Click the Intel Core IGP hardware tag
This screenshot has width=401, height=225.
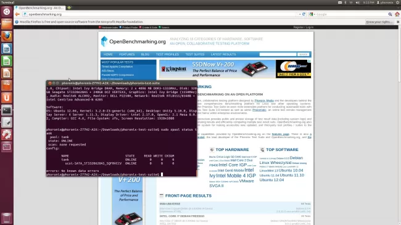click(x=233, y=165)
